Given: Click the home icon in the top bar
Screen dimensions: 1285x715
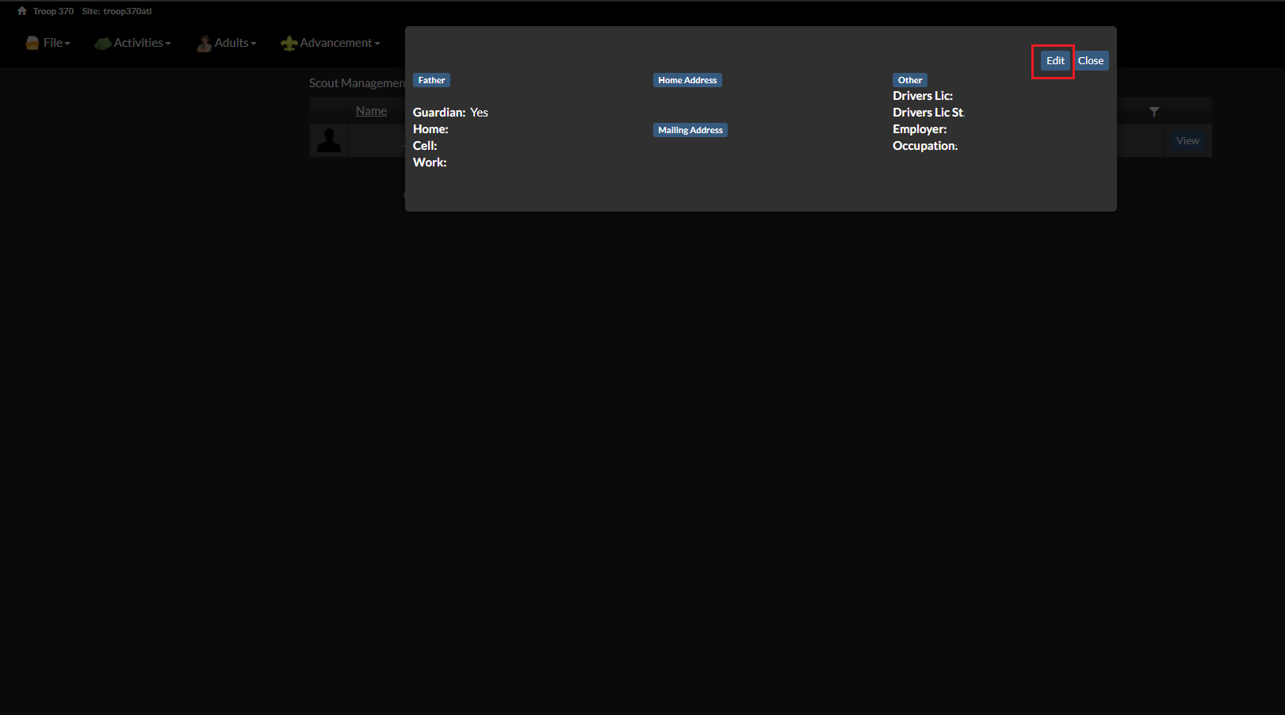Looking at the screenshot, I should pos(21,10).
